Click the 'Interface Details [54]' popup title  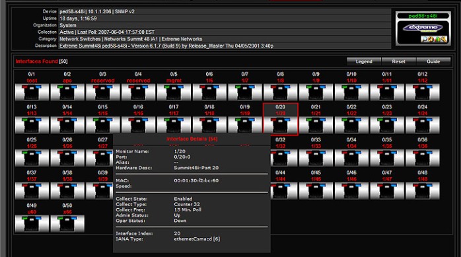[x=192, y=139]
